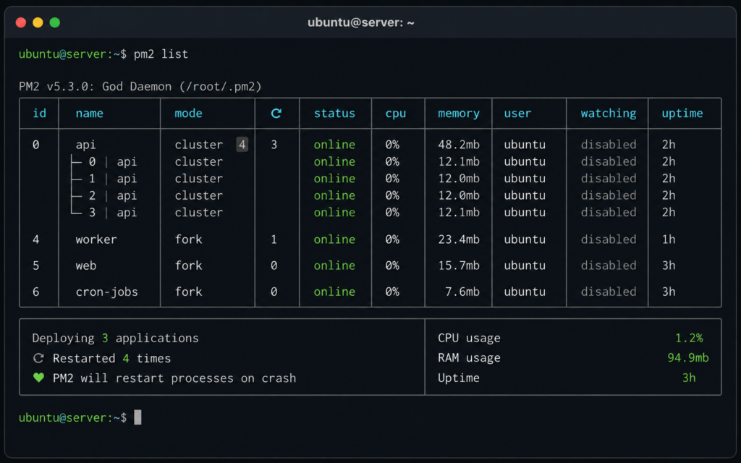The image size is (741, 463).
Task: Click the 23.4mb memory value for worker
Action: click(458, 239)
